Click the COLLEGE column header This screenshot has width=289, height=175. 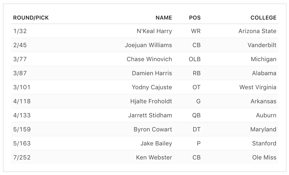tap(263, 18)
